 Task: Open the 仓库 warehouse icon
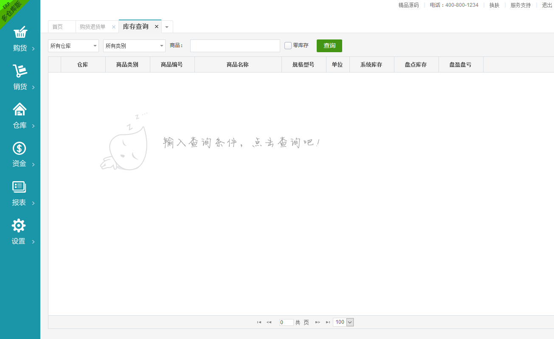20,110
